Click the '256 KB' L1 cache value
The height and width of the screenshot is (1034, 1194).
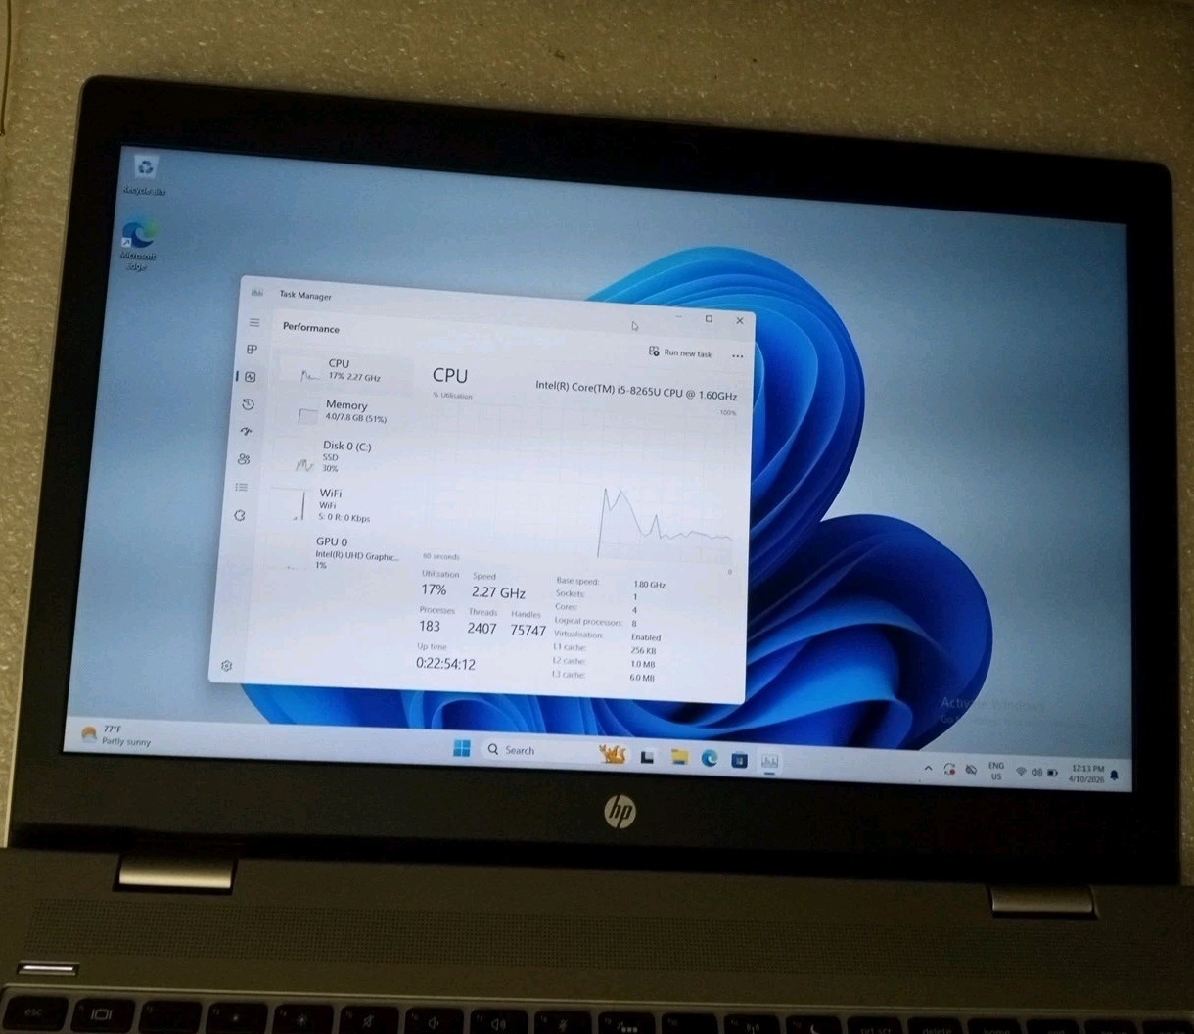[x=643, y=650]
